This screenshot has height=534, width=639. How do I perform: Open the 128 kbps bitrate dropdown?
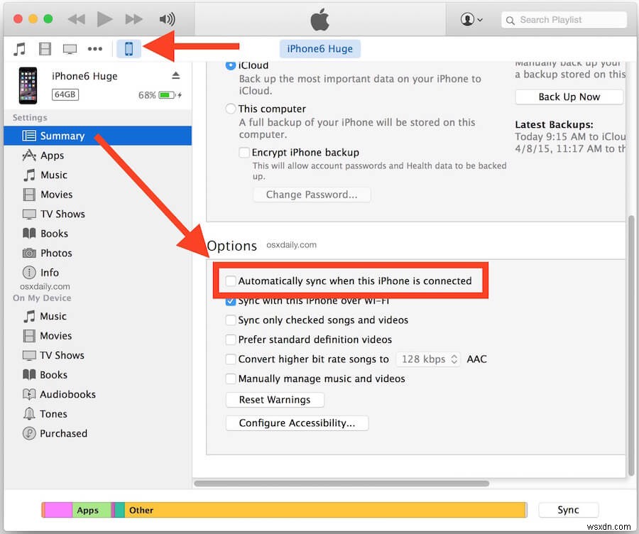coord(428,359)
